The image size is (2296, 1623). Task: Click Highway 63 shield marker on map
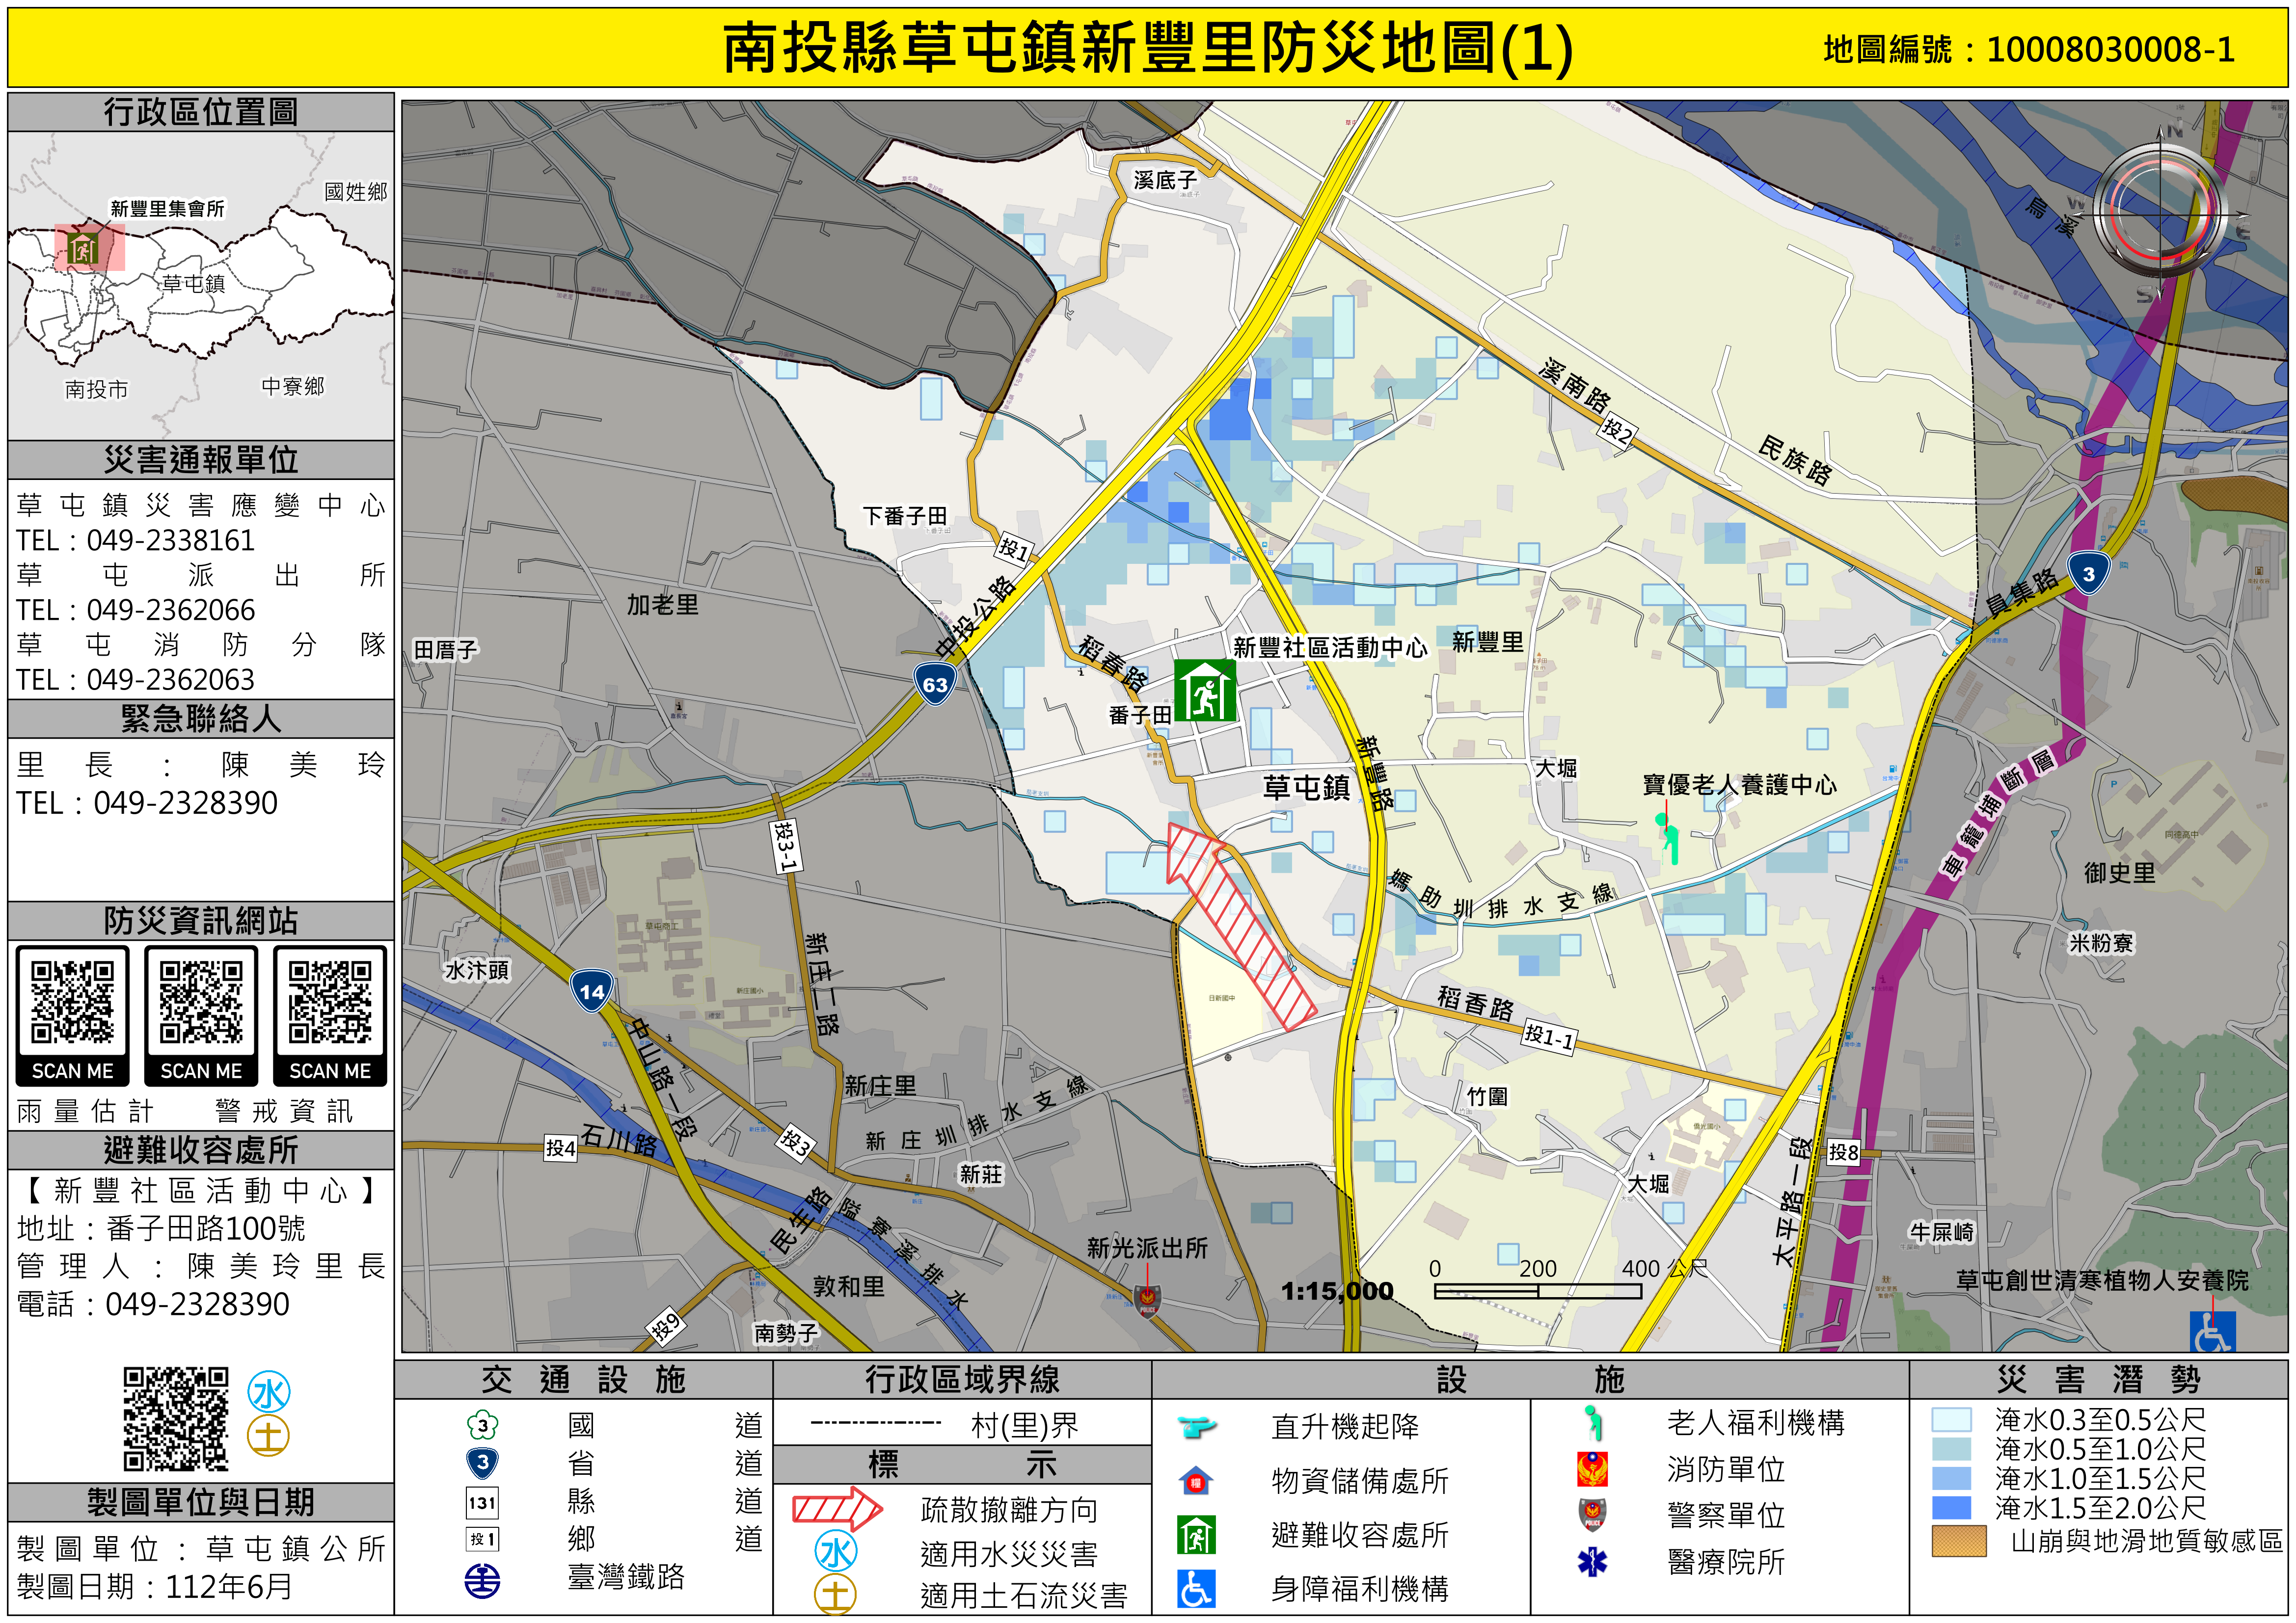(934, 685)
